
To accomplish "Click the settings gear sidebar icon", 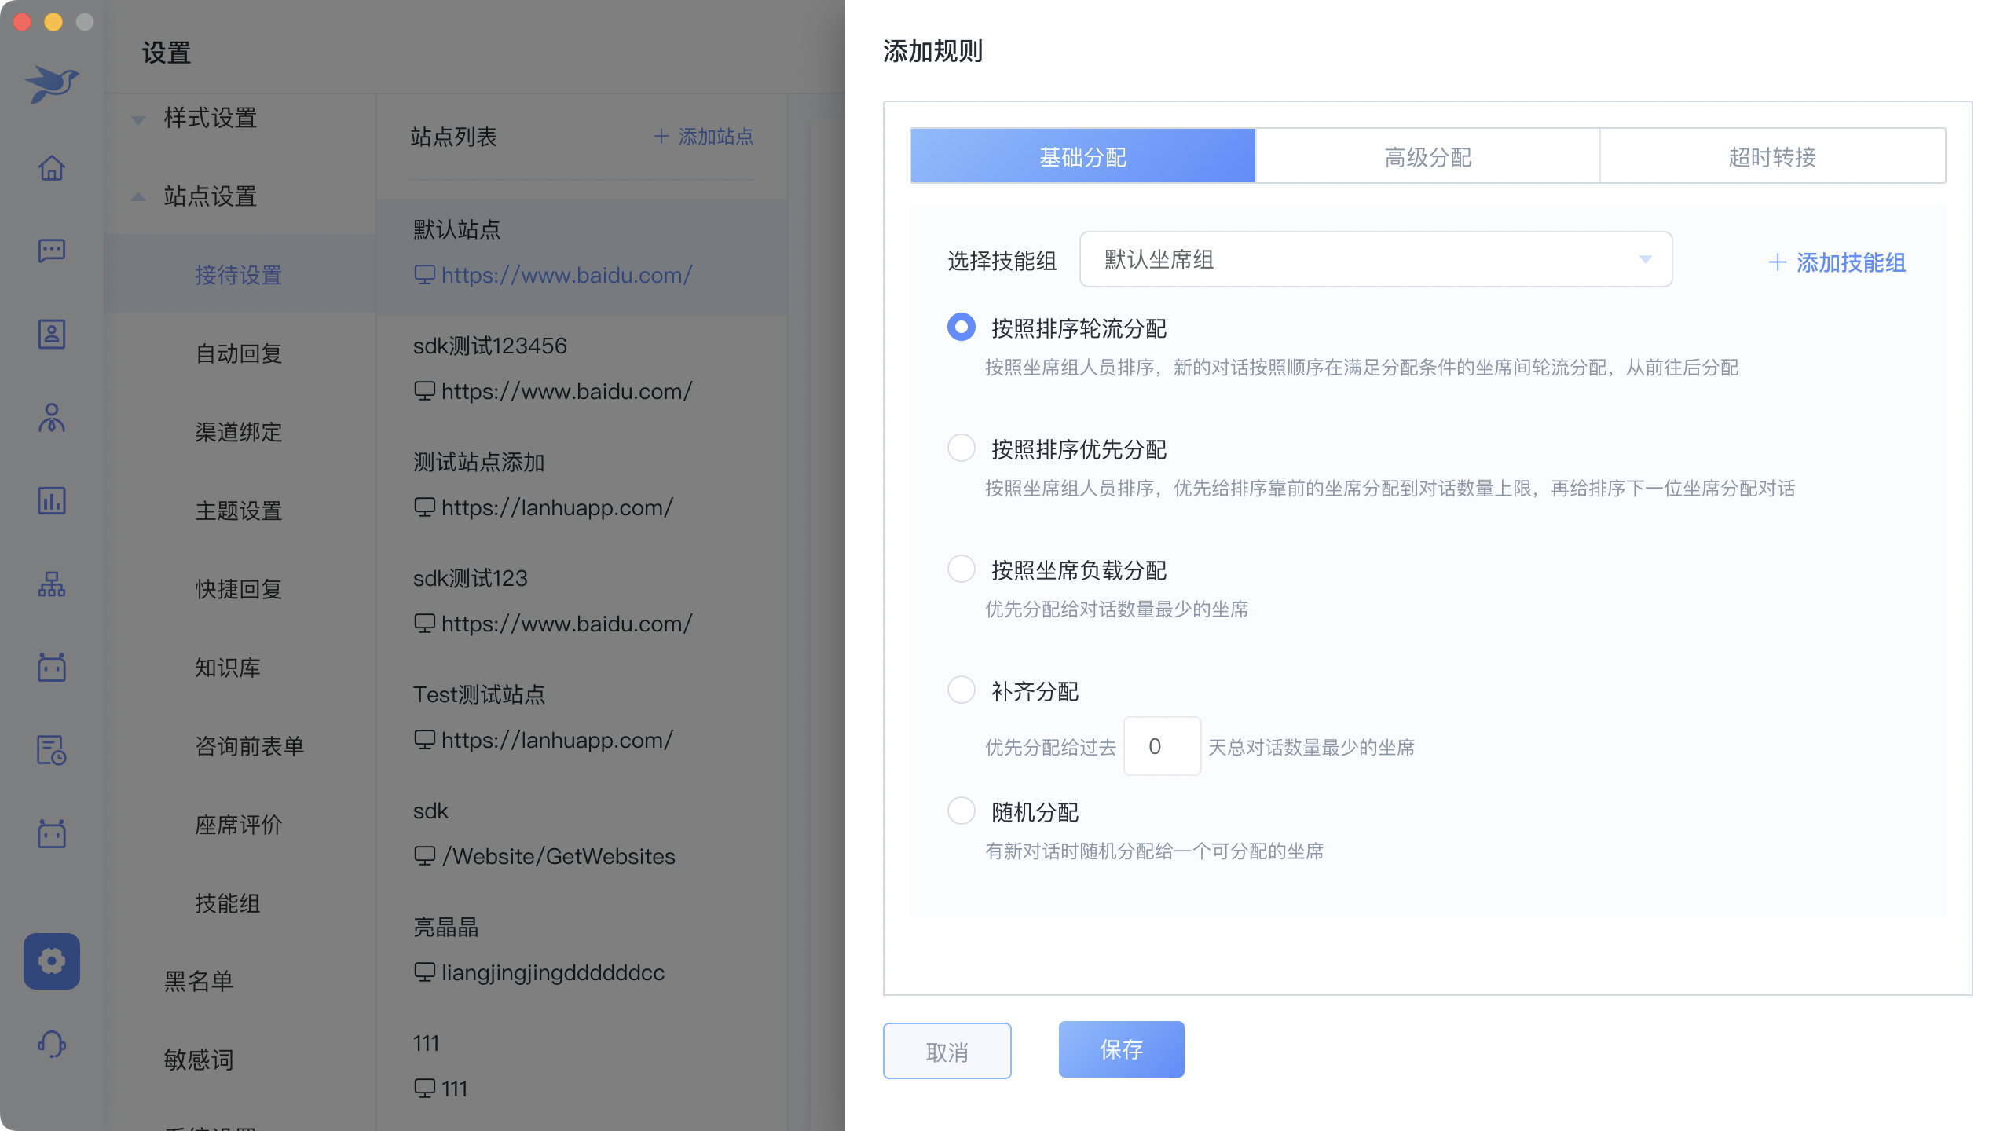I will coord(52,961).
